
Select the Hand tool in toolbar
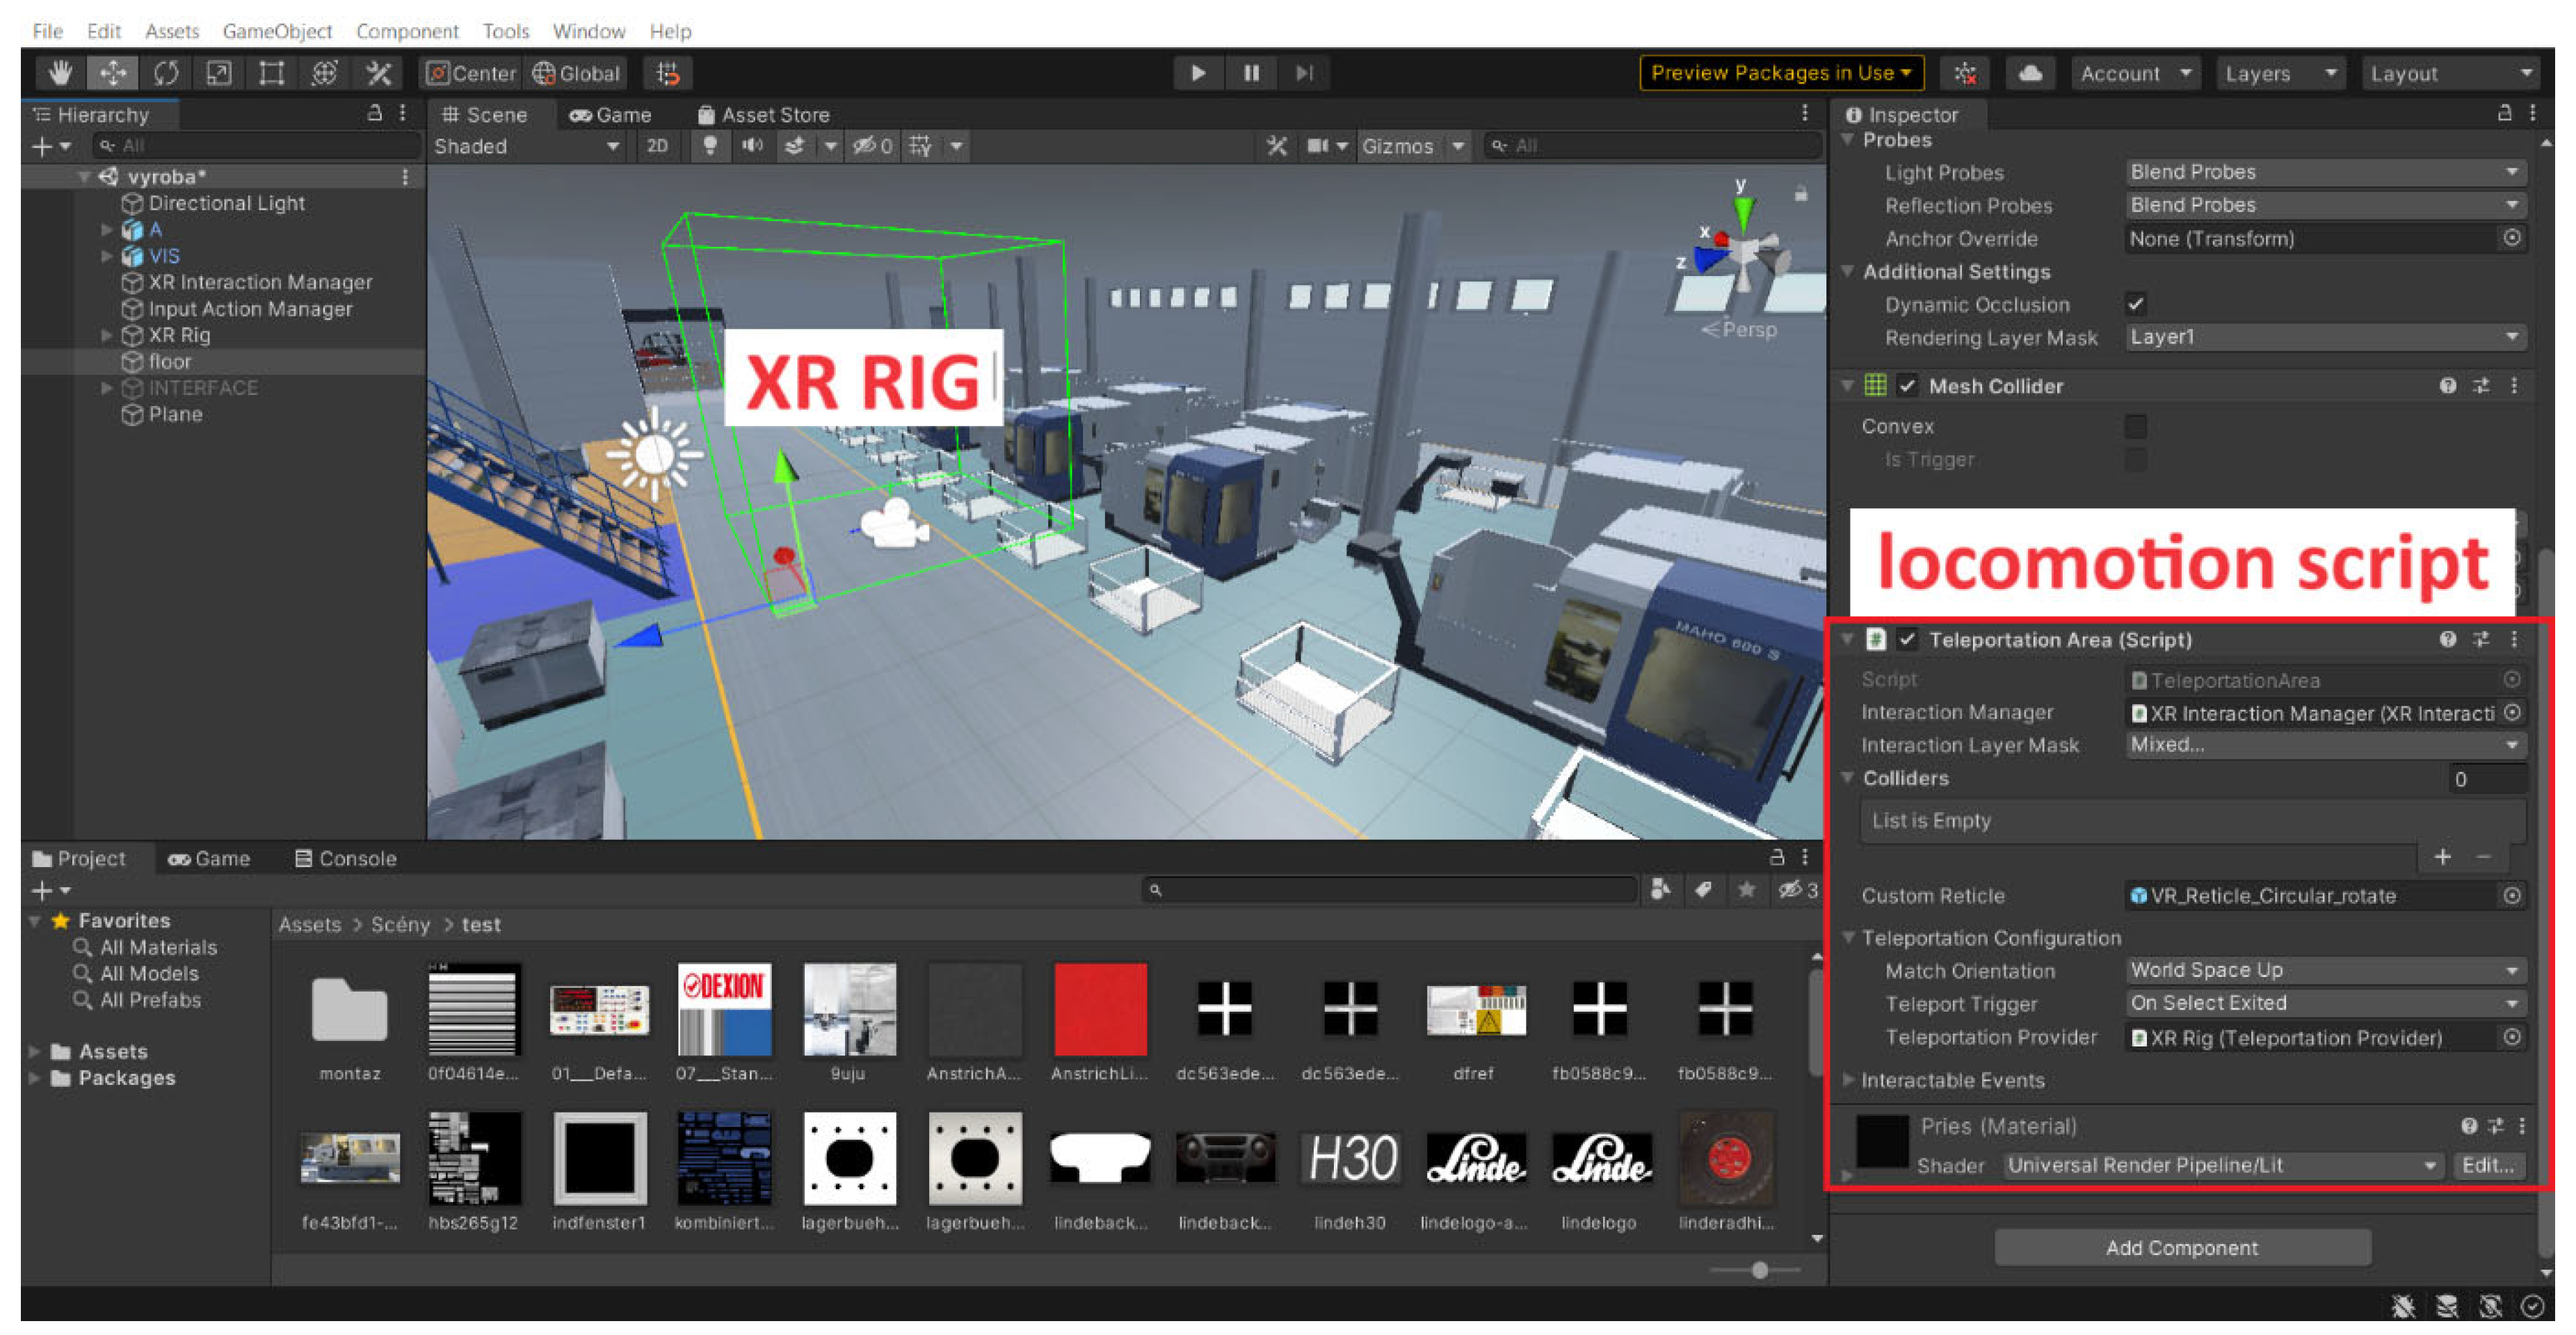61,73
